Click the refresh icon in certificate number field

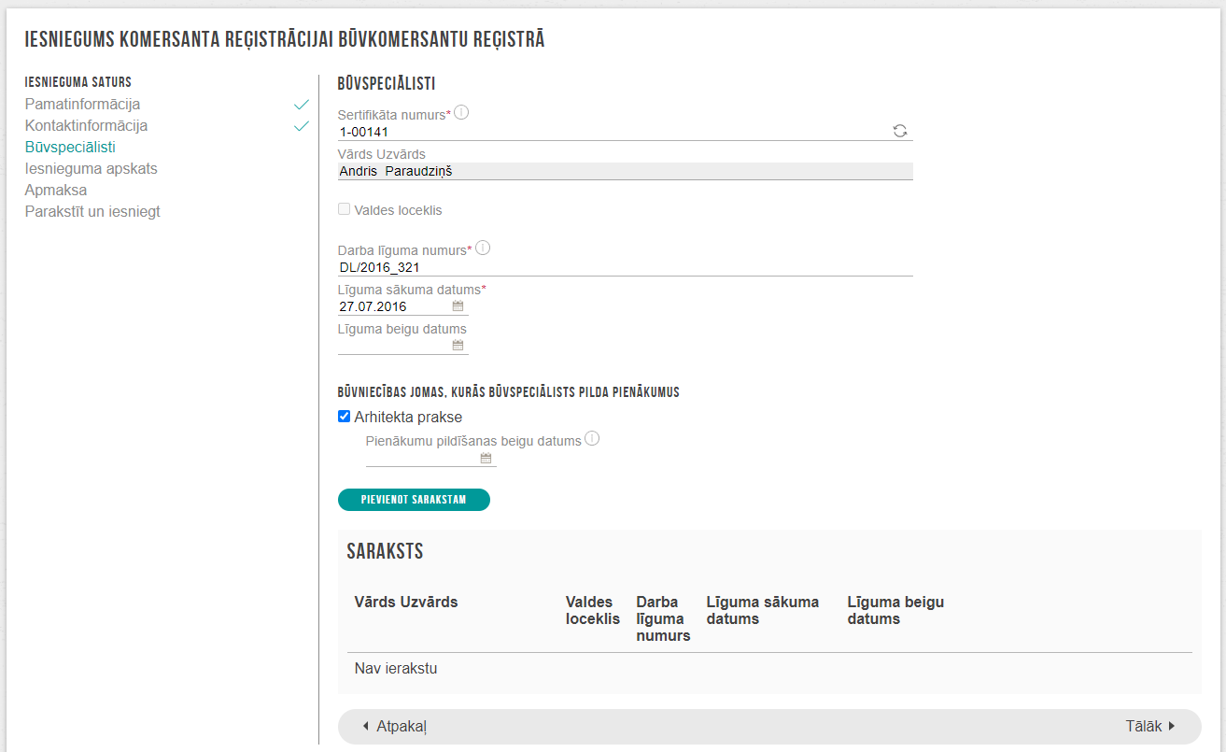(x=900, y=131)
